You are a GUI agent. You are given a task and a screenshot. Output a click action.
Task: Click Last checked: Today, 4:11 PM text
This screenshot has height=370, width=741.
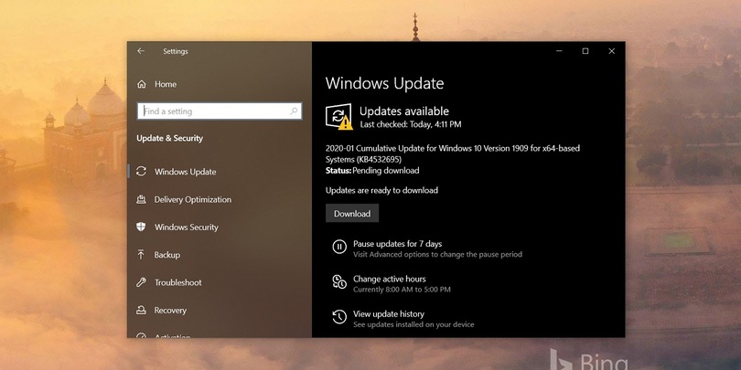(x=411, y=124)
